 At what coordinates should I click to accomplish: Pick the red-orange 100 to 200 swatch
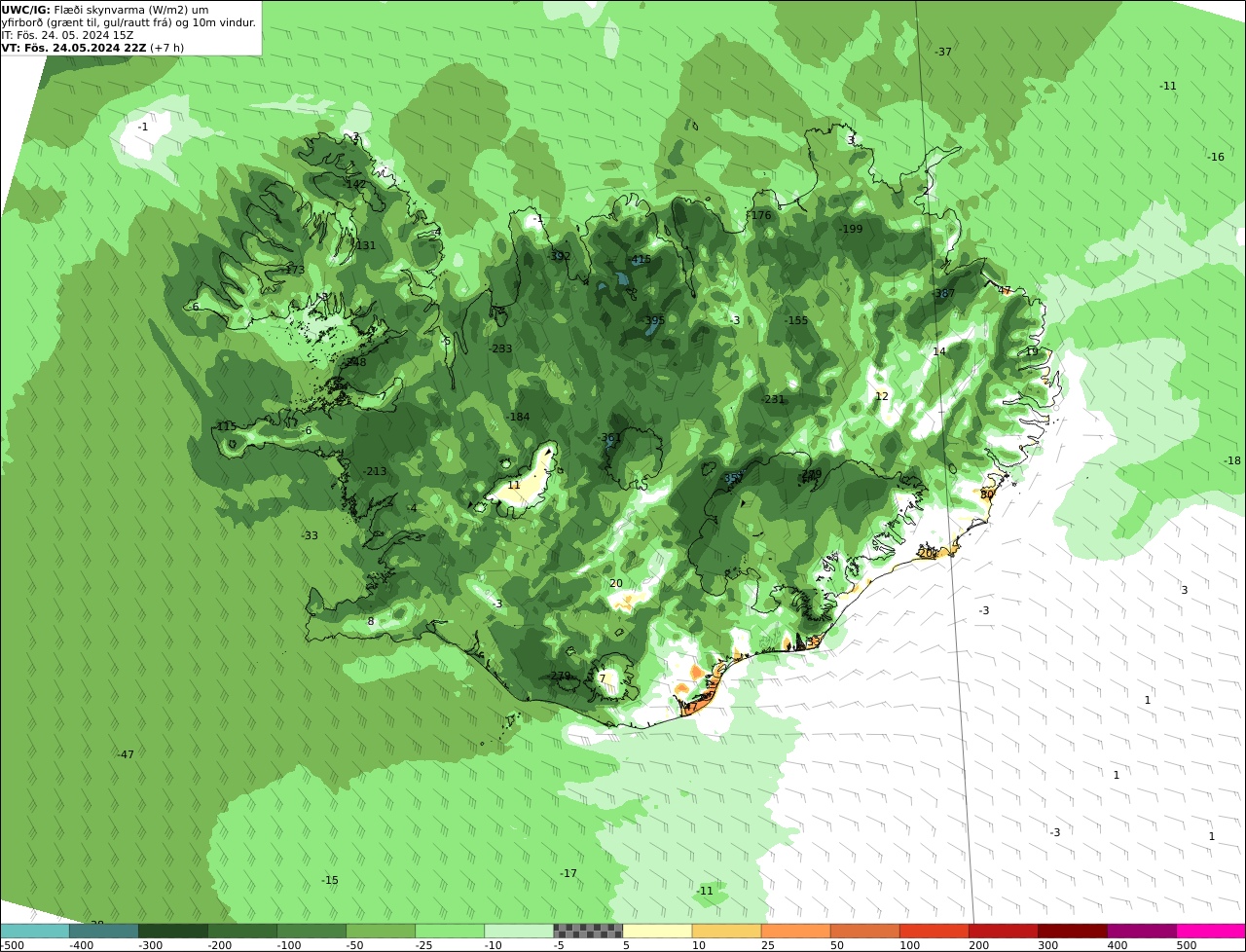(x=934, y=931)
